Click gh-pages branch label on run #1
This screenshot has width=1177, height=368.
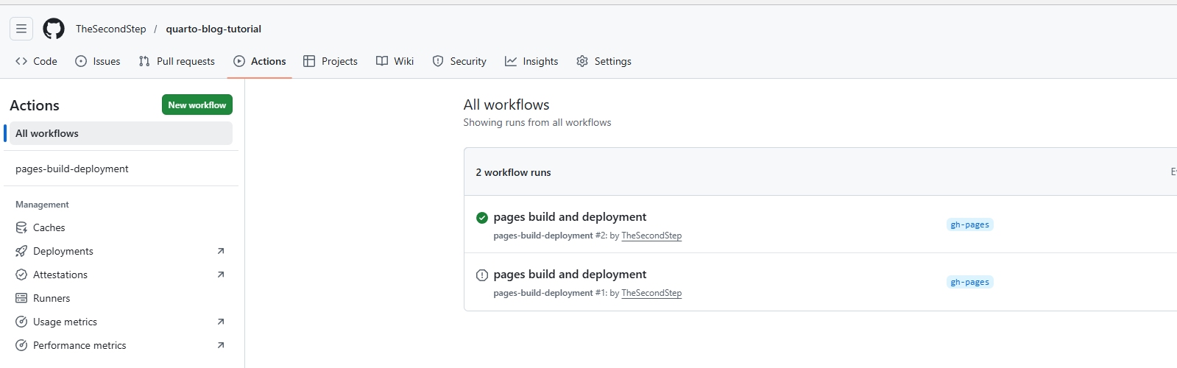969,282
